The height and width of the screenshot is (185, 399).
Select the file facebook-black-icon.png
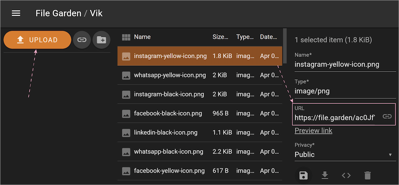[x=200, y=113]
